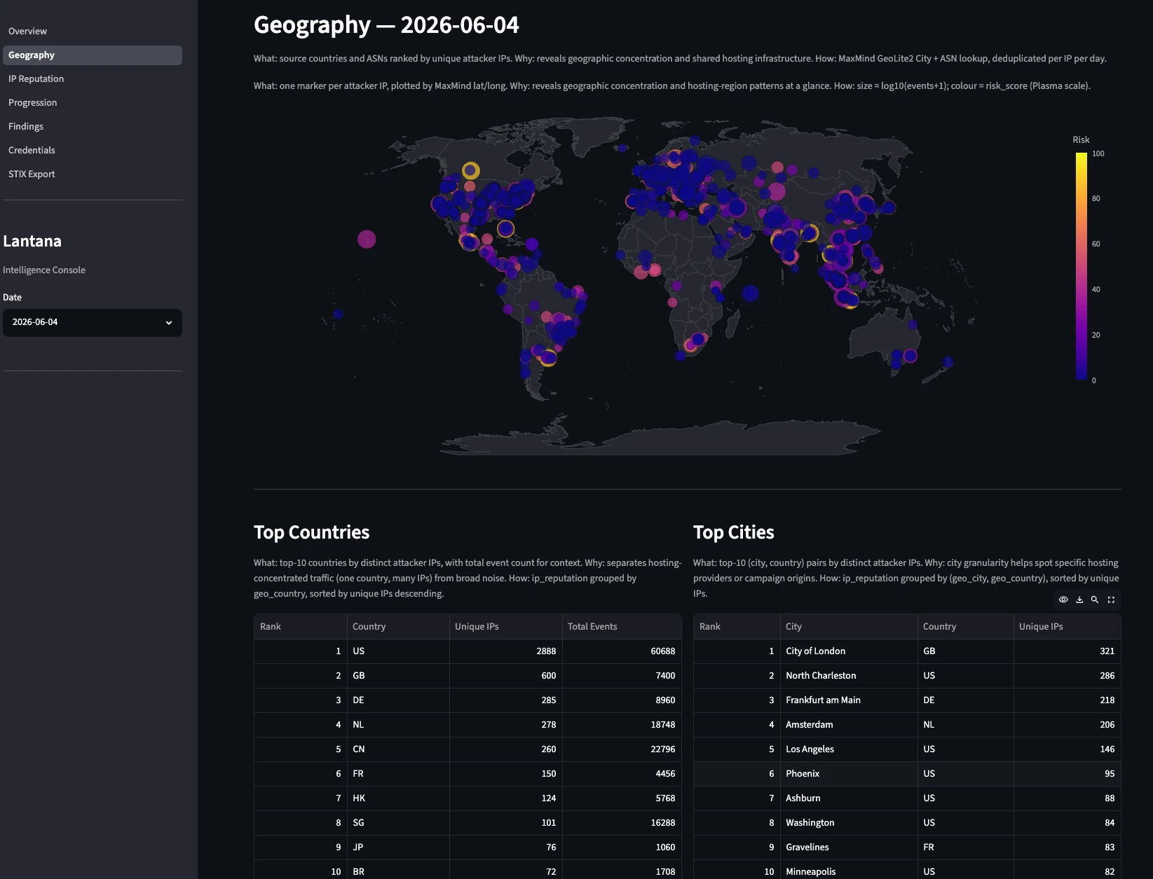1153x879 pixels.
Task: Expand the Top Cities table to fullscreen
Action: (1111, 600)
